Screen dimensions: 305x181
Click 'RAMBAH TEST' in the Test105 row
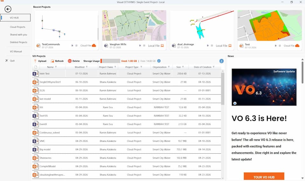coord(162,116)
